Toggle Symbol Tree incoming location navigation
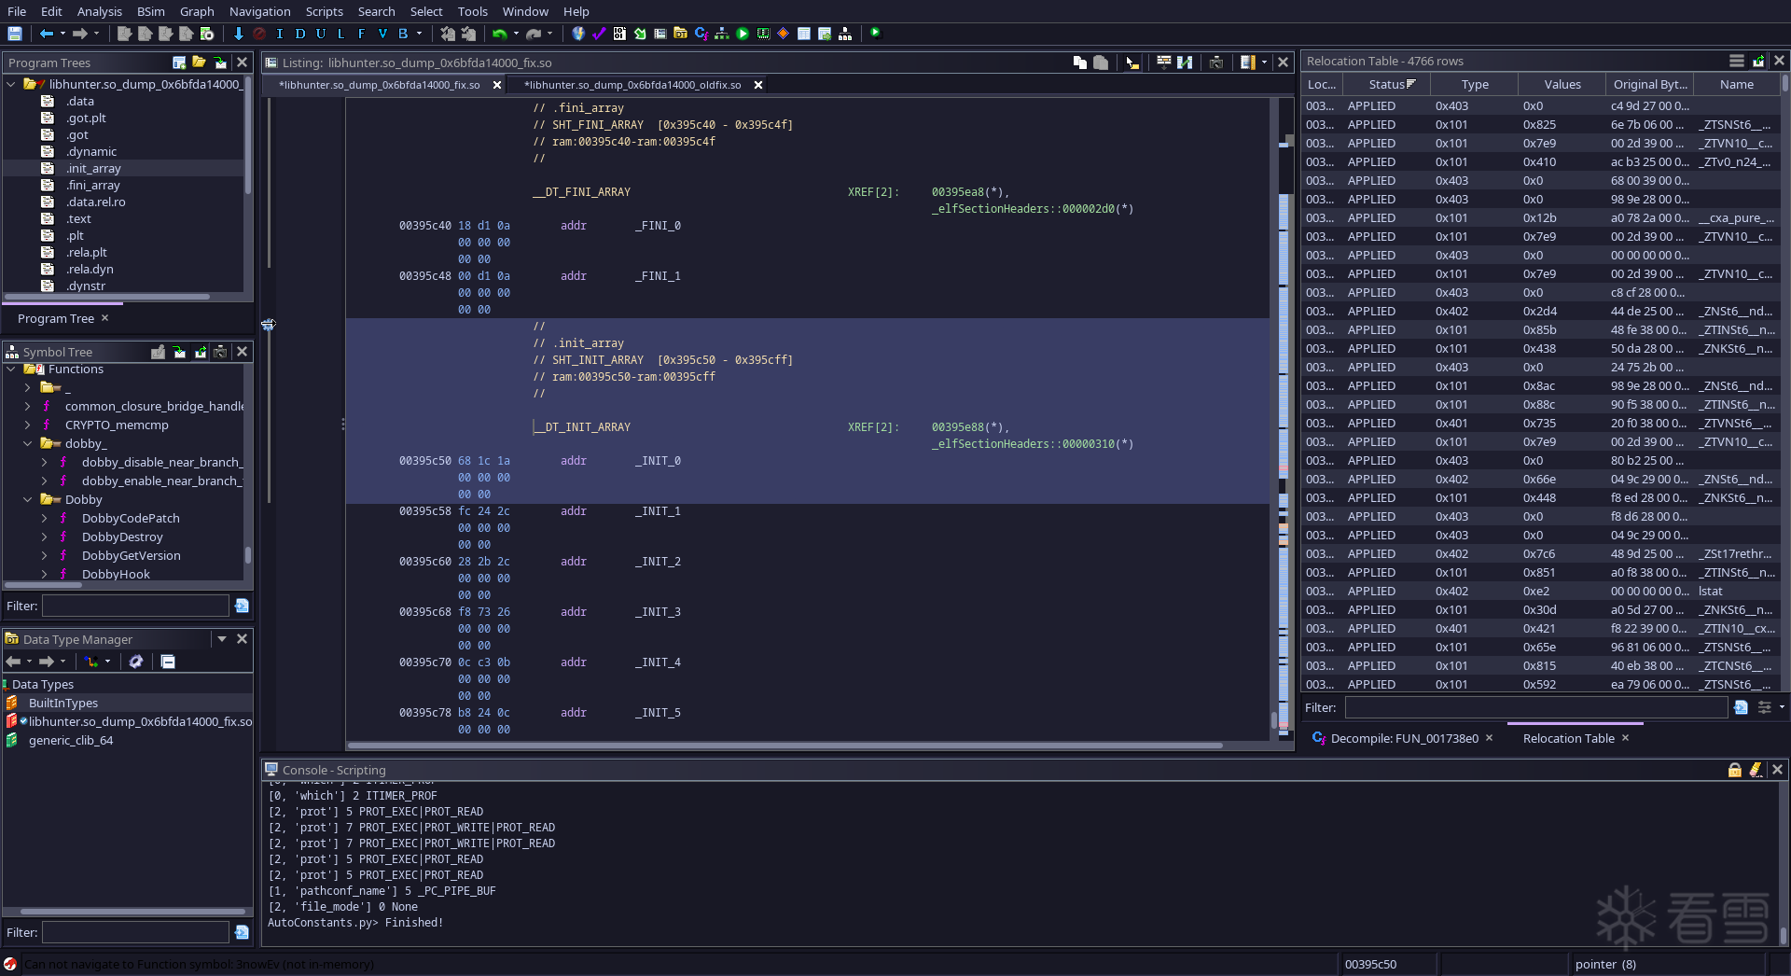The width and height of the screenshot is (1791, 976). coord(179,352)
